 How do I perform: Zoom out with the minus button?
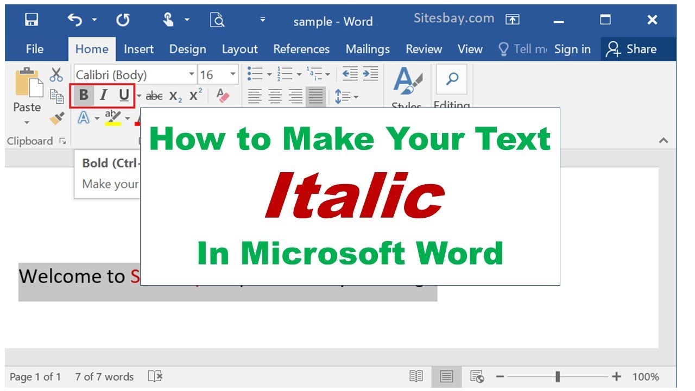click(x=500, y=376)
